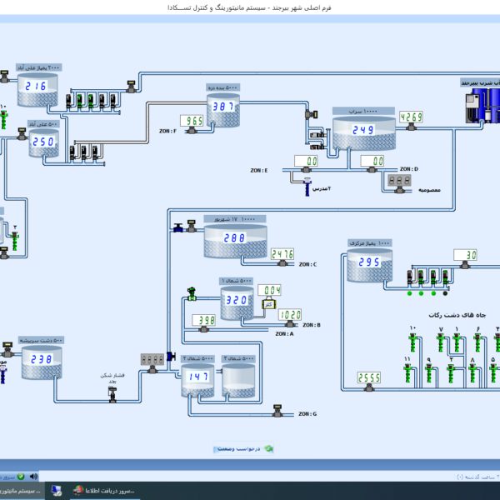The image size is (500, 500).
Task: Click the flow display showing 4269
Action: point(412,117)
